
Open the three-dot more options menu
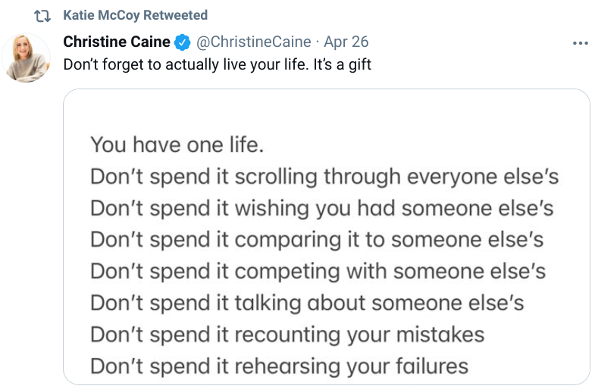pyautogui.click(x=581, y=43)
